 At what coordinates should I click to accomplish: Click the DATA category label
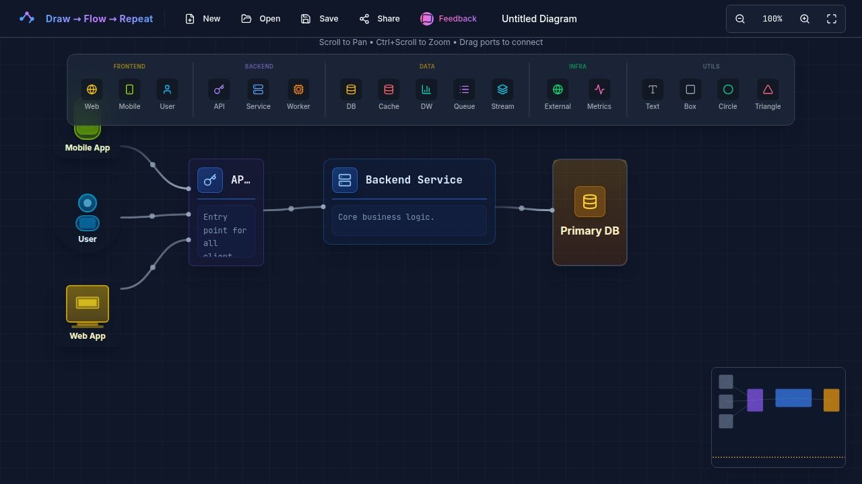(x=427, y=67)
